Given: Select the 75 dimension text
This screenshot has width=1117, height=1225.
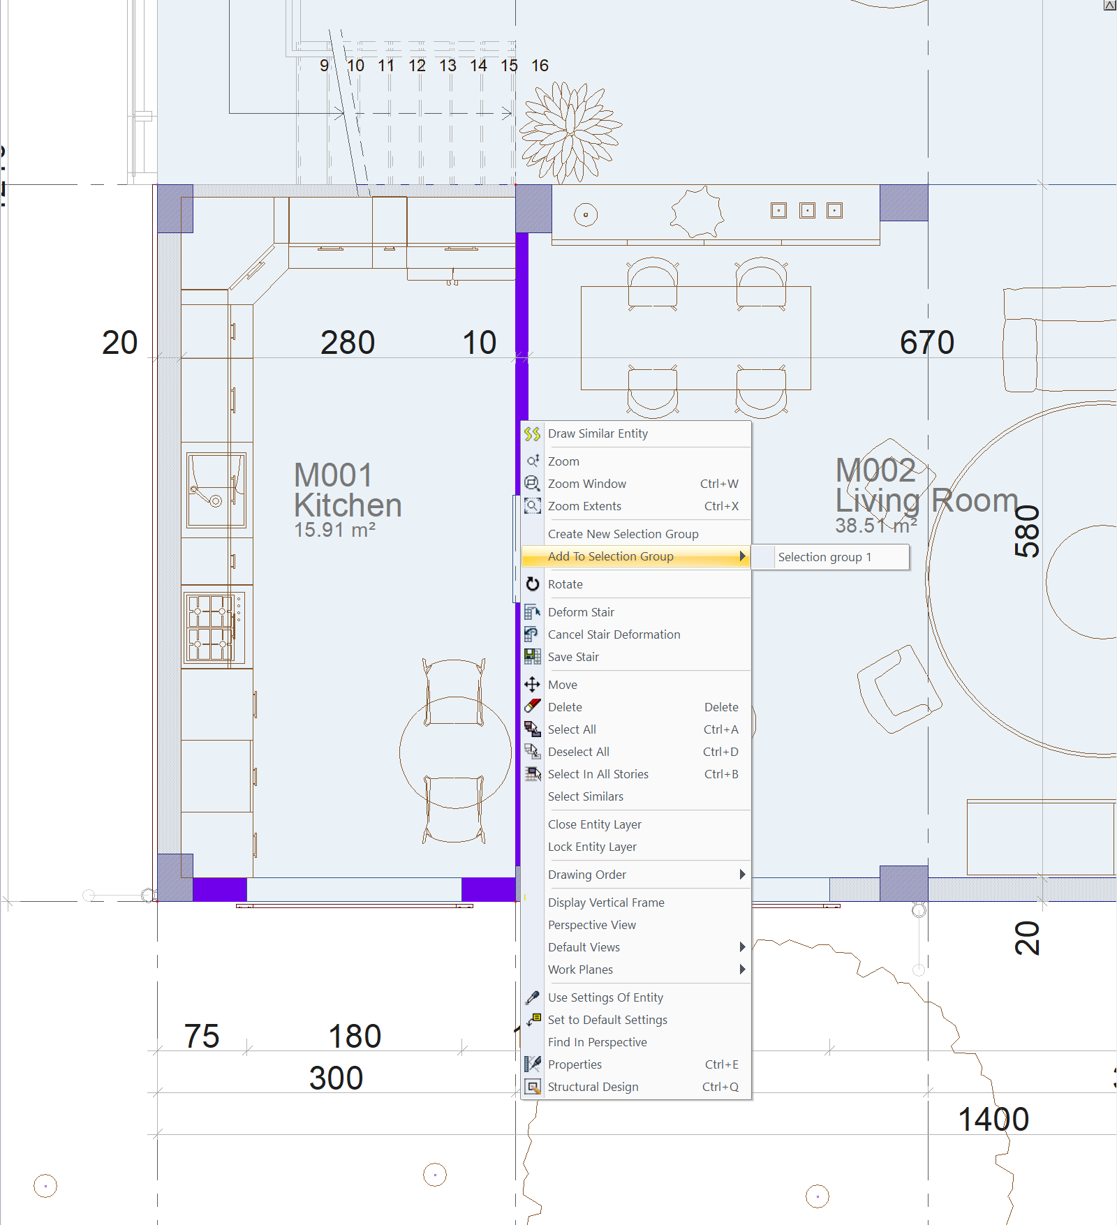Looking at the screenshot, I should 202,1037.
